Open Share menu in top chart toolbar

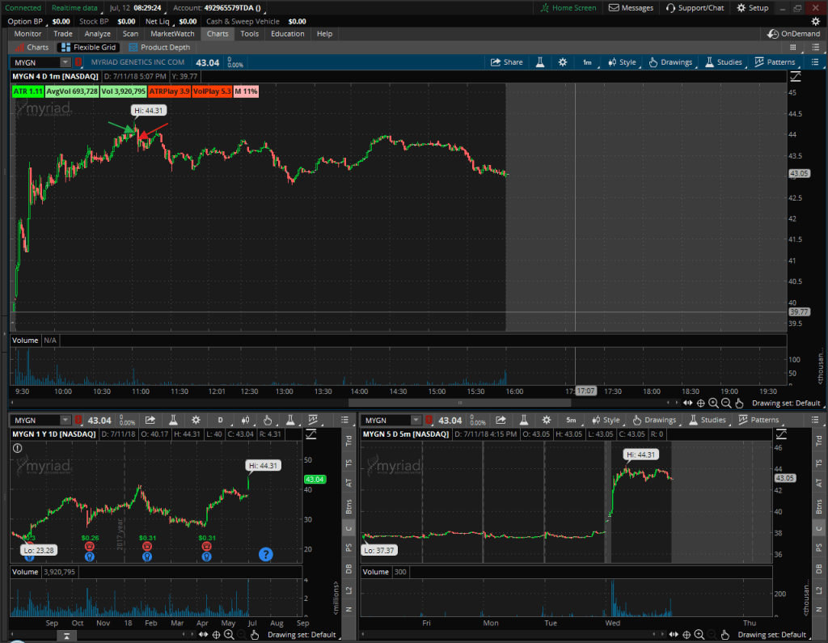coord(506,62)
